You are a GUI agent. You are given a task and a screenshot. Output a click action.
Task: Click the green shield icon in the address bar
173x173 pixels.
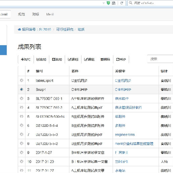point(109,3)
